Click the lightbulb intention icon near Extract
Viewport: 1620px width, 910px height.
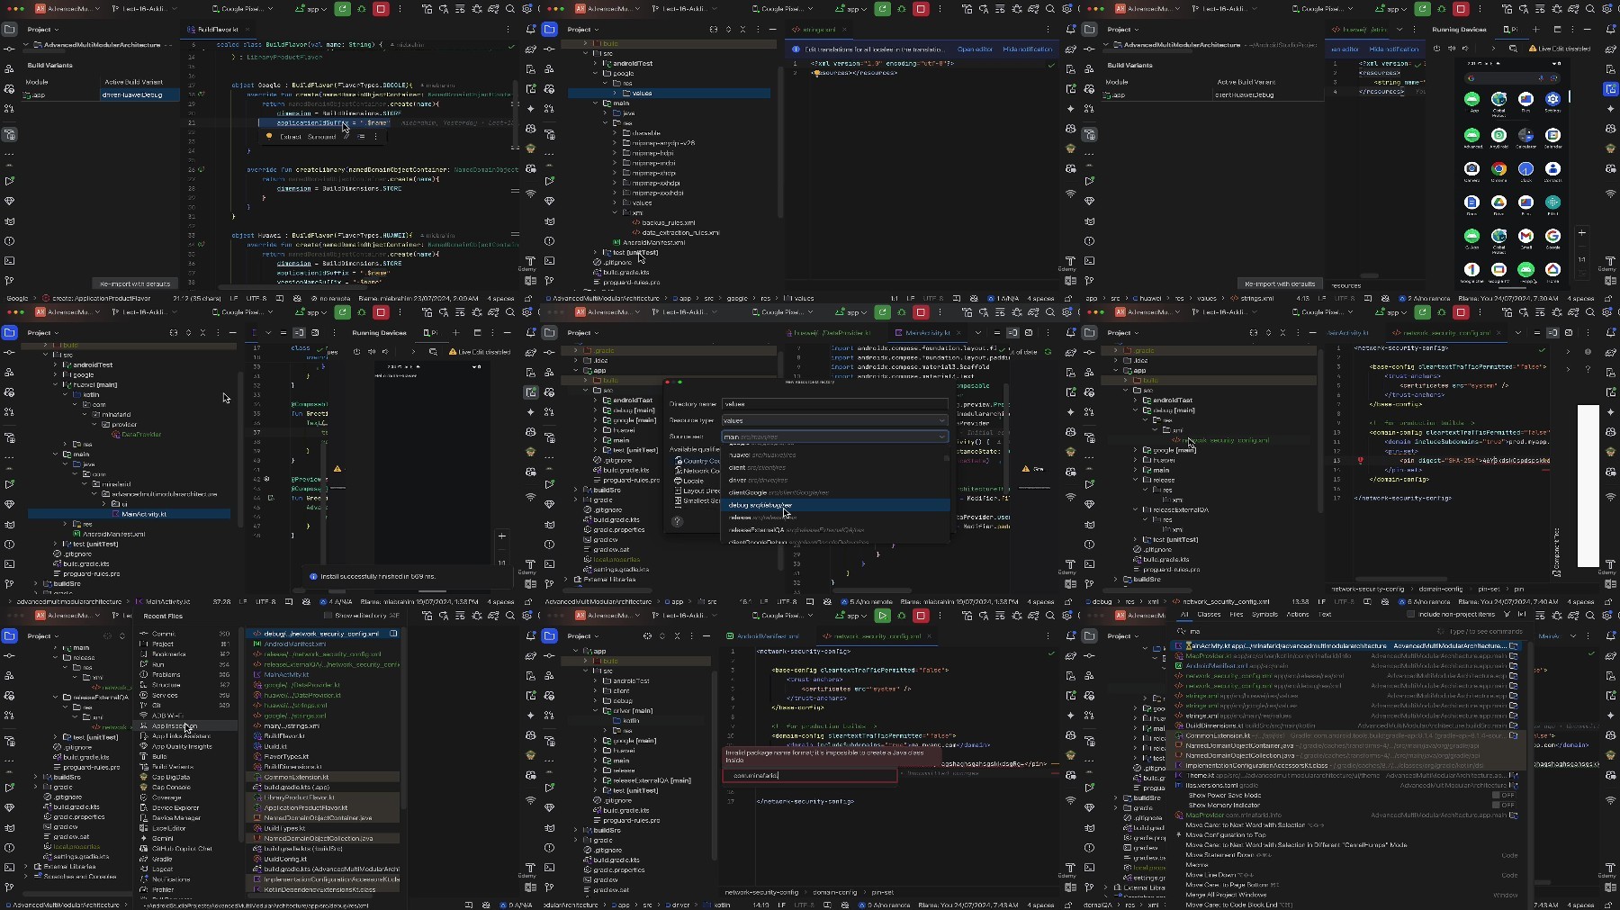(x=268, y=137)
